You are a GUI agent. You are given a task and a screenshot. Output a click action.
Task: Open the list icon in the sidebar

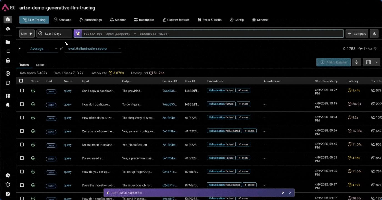8,51
